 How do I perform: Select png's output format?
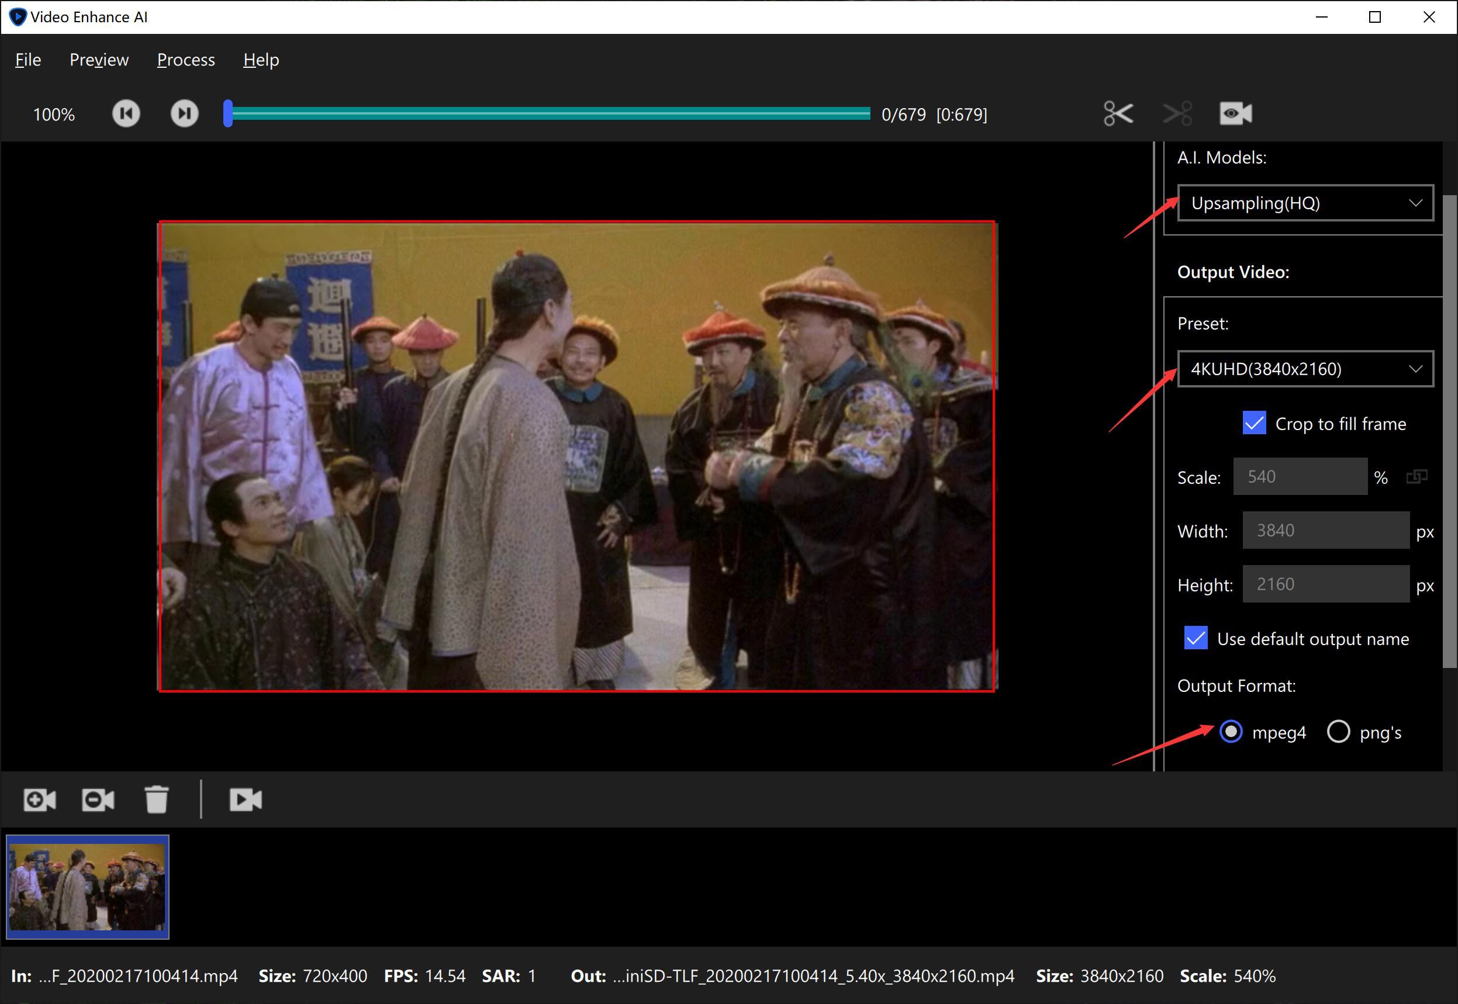[1338, 732]
